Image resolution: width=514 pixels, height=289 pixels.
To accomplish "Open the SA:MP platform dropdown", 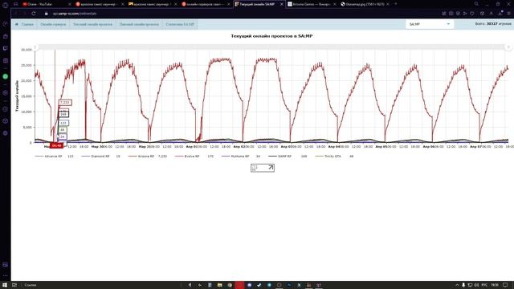I will [x=430, y=24].
